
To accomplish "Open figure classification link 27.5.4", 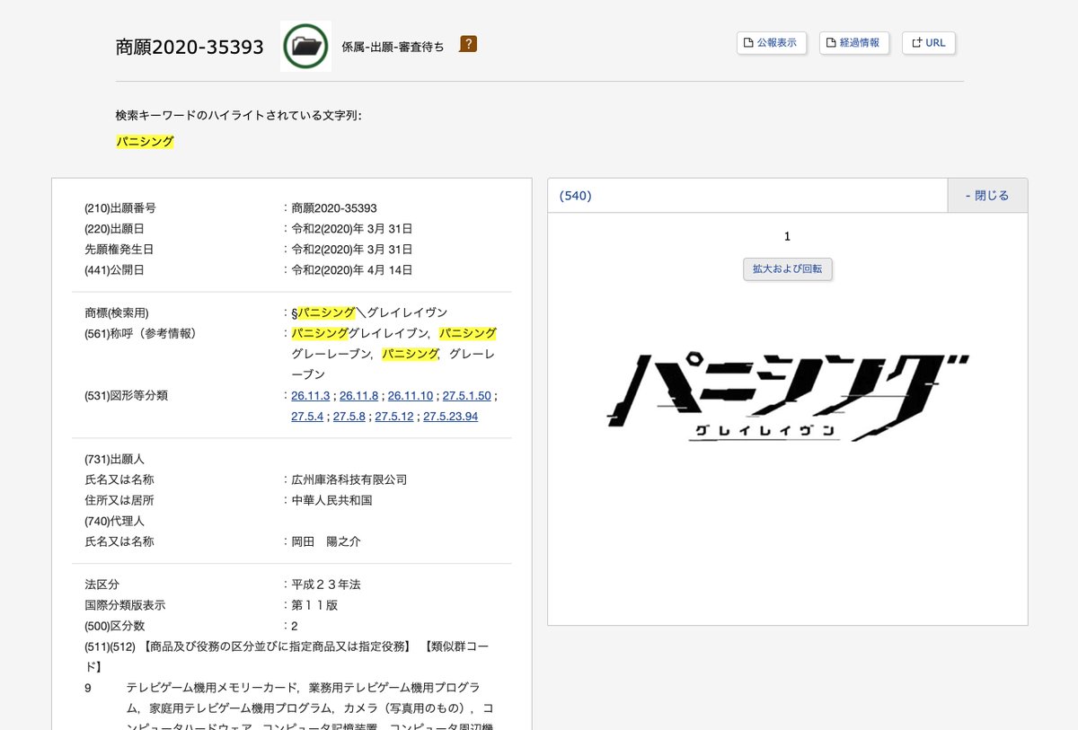I will pyautogui.click(x=307, y=416).
